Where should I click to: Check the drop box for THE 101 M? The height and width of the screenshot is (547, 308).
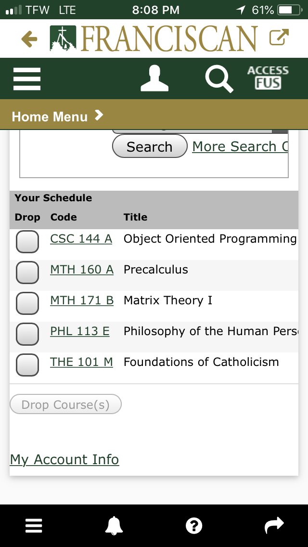tap(27, 365)
